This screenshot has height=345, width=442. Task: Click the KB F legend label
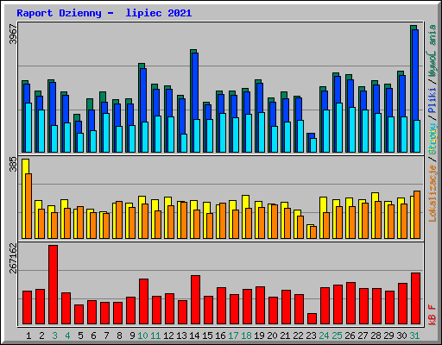click(x=432, y=315)
